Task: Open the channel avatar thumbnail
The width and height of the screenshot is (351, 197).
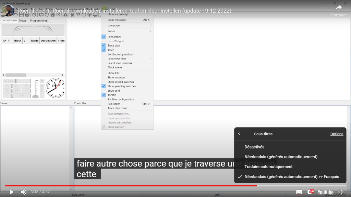Action: [x=8, y=10]
